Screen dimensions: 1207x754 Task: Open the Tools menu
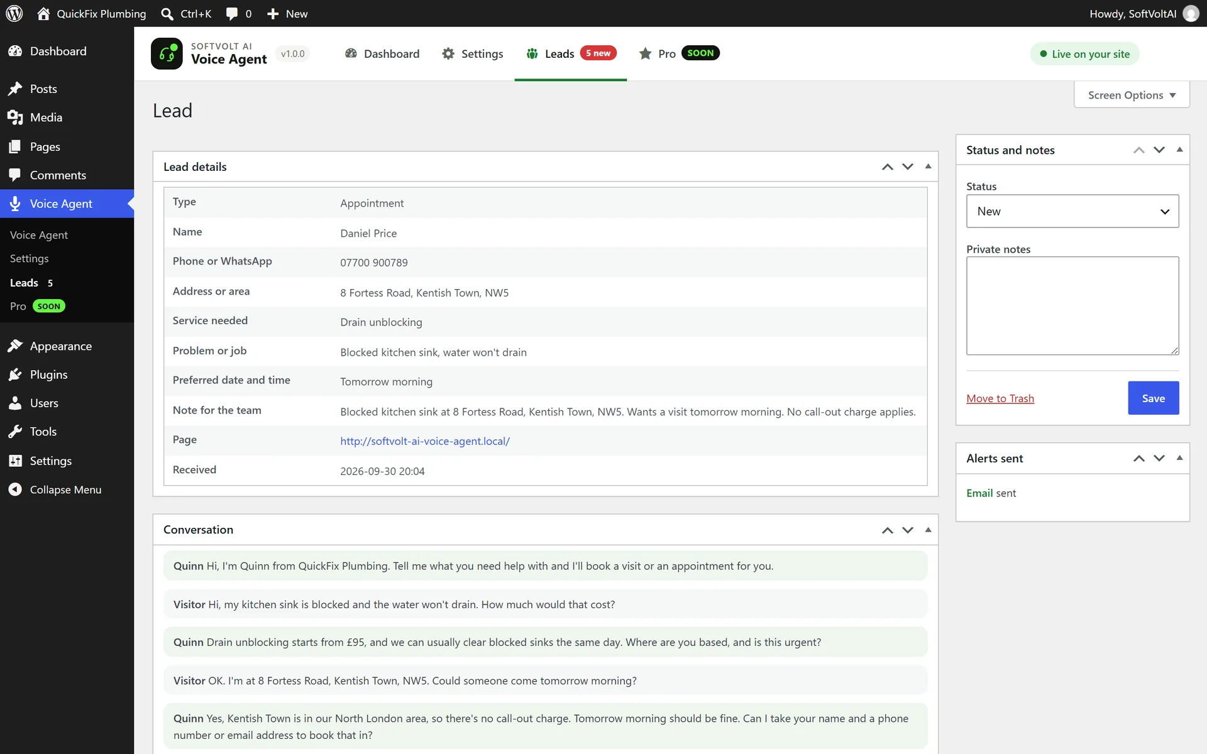click(43, 432)
